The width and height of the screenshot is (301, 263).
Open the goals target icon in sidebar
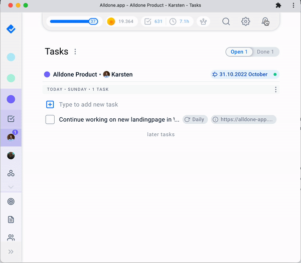coord(11,201)
